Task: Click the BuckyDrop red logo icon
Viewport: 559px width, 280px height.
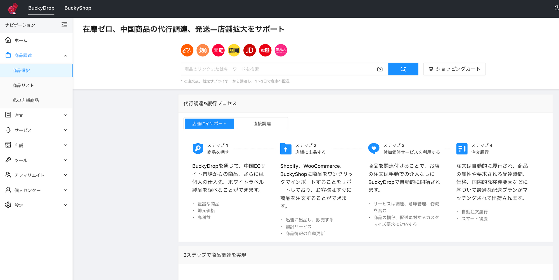Action: click(x=13, y=8)
